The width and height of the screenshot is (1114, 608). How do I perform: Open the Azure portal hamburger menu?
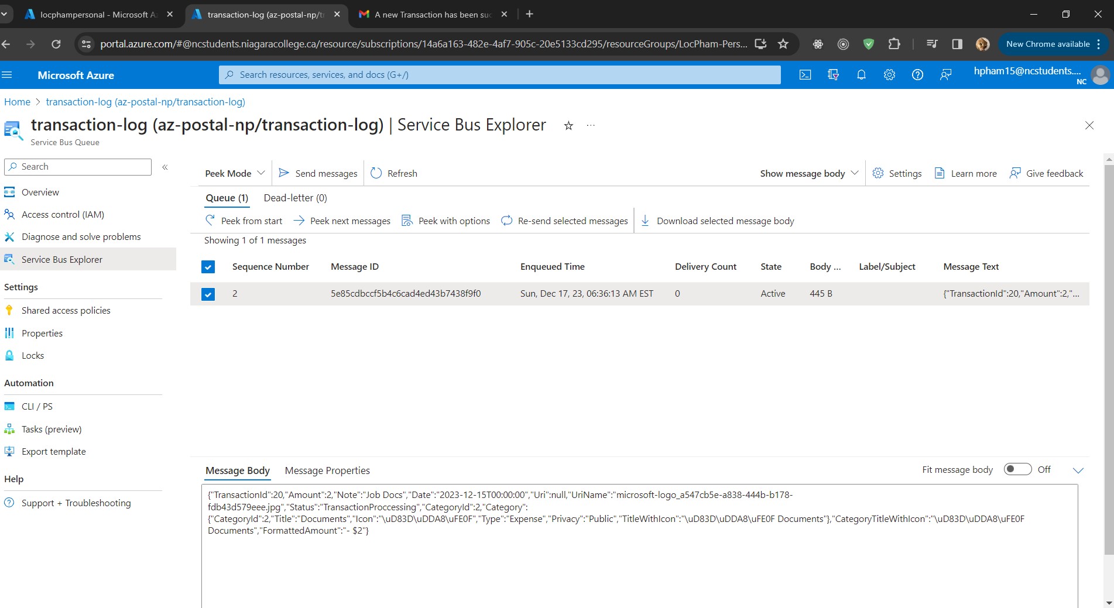[x=7, y=75]
